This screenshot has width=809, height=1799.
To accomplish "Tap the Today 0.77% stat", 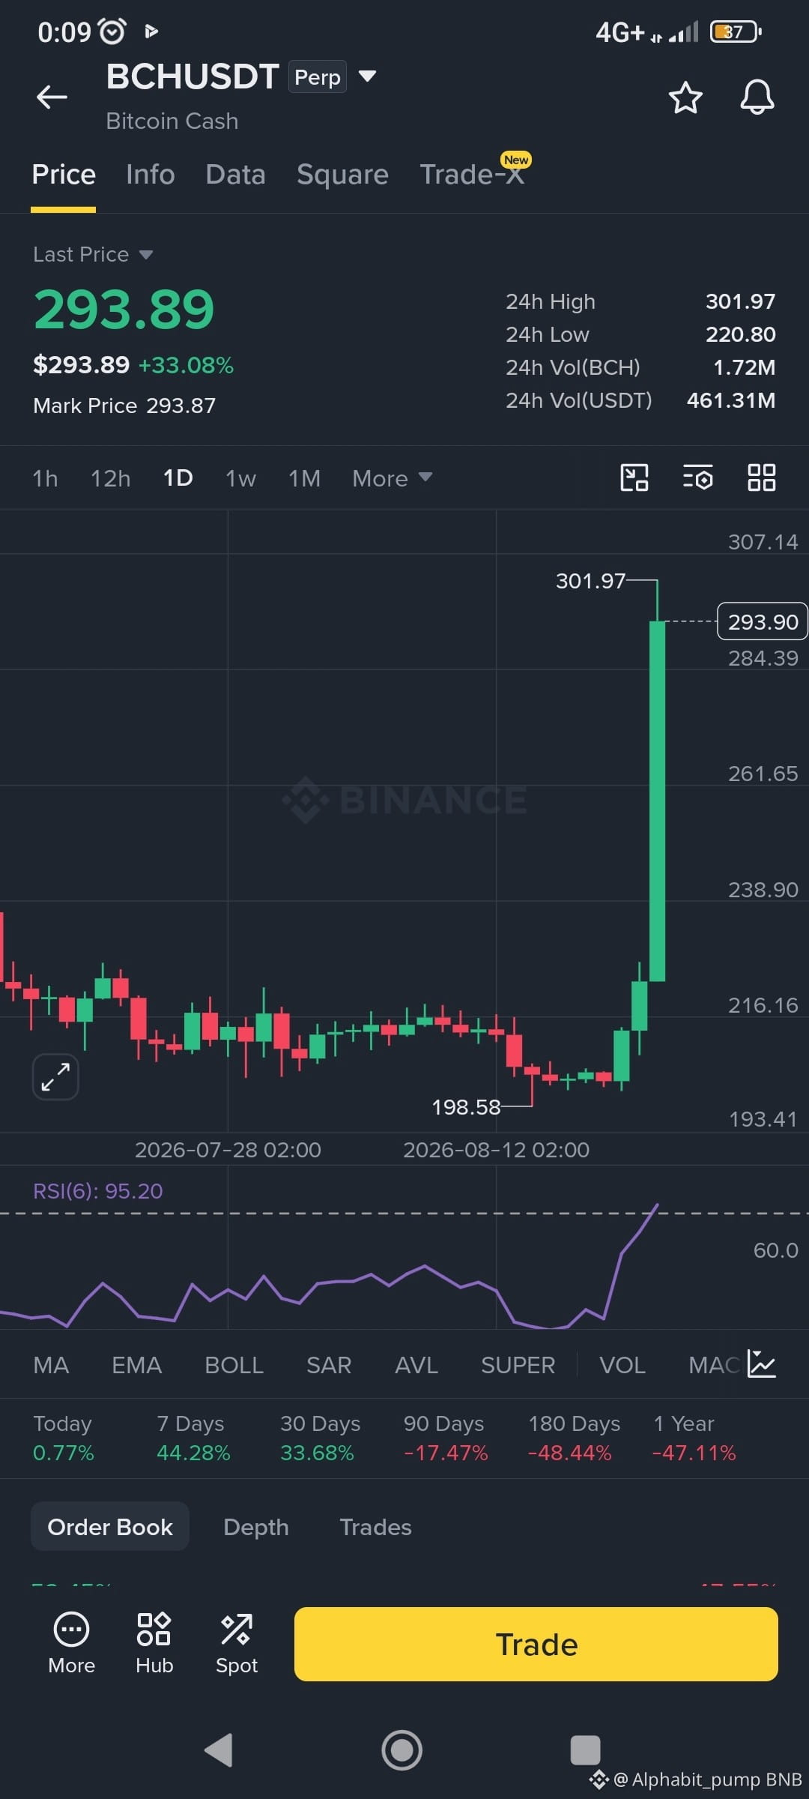I will (x=63, y=1438).
